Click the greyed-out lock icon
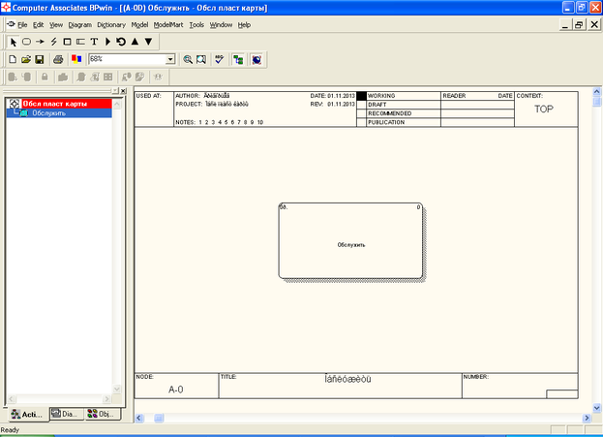The image size is (603, 437). [45, 77]
